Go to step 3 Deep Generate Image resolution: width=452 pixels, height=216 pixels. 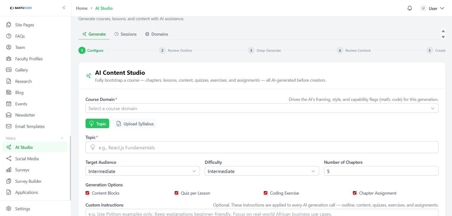264,50
